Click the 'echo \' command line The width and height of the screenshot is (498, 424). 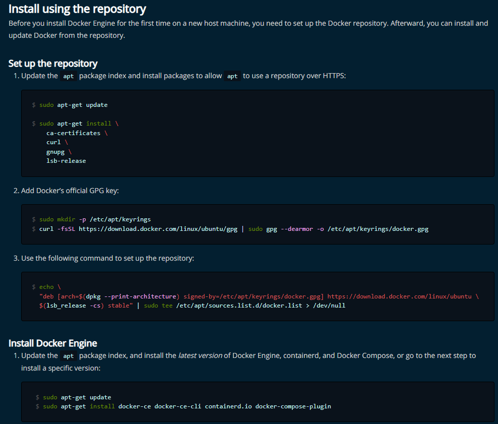tap(46, 287)
